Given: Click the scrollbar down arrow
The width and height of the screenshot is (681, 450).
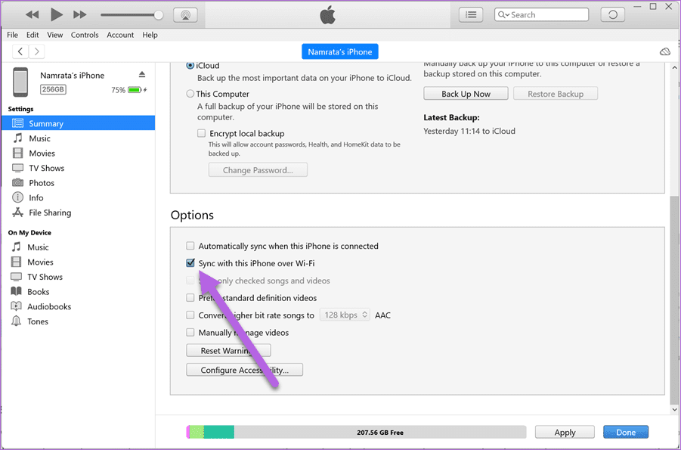Looking at the screenshot, I should (674, 409).
